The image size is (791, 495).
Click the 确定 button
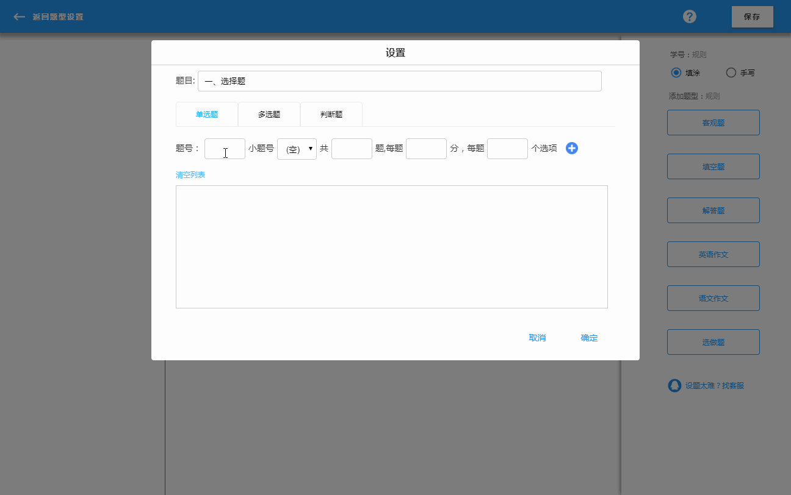pos(589,338)
